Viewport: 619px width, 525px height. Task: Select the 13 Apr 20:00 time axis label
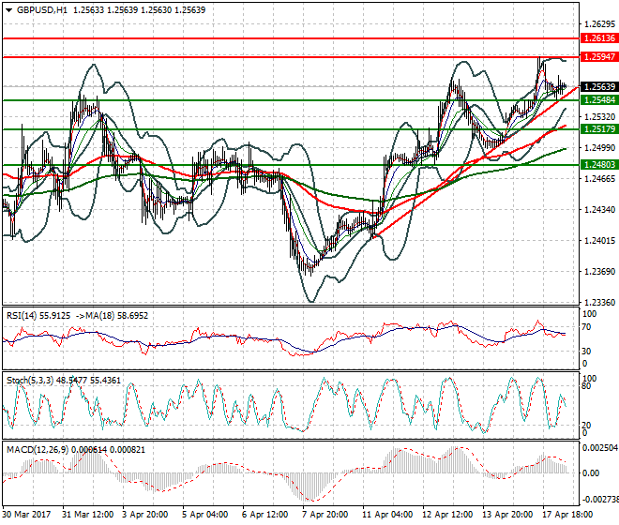[x=507, y=515]
